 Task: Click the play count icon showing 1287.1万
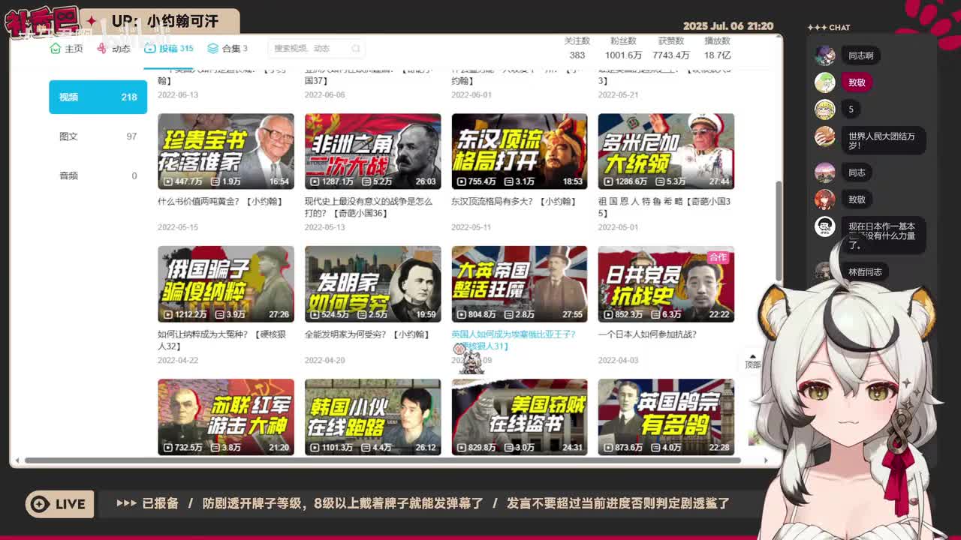point(315,181)
